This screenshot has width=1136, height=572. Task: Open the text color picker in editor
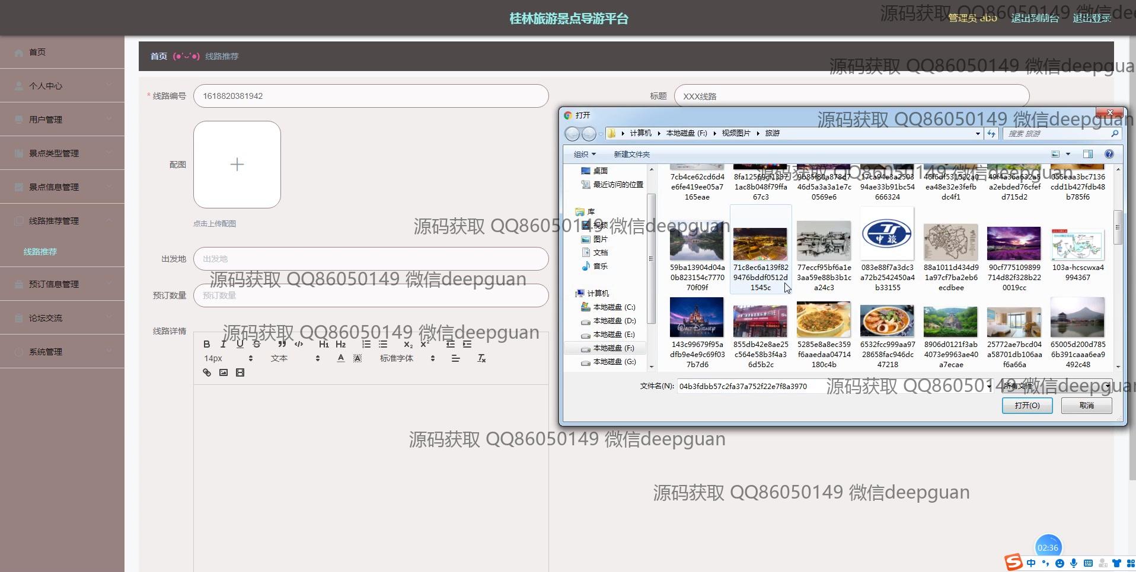[x=340, y=358]
